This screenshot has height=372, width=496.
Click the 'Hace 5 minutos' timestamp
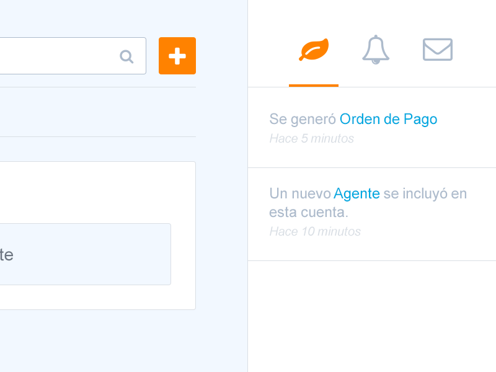[x=312, y=138]
